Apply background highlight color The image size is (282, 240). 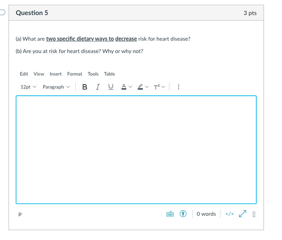(x=140, y=87)
